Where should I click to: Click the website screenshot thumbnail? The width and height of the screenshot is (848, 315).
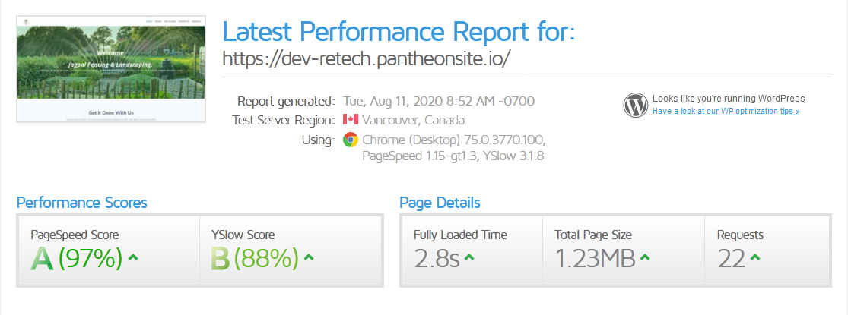tap(113, 69)
